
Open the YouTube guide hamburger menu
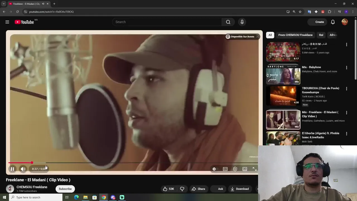tap(7, 22)
